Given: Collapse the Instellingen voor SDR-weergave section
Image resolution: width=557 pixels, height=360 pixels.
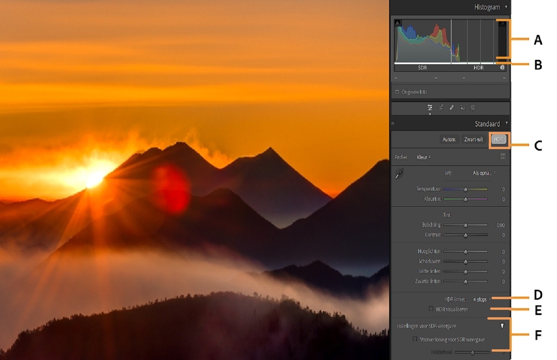Looking at the screenshot, I should (x=502, y=326).
